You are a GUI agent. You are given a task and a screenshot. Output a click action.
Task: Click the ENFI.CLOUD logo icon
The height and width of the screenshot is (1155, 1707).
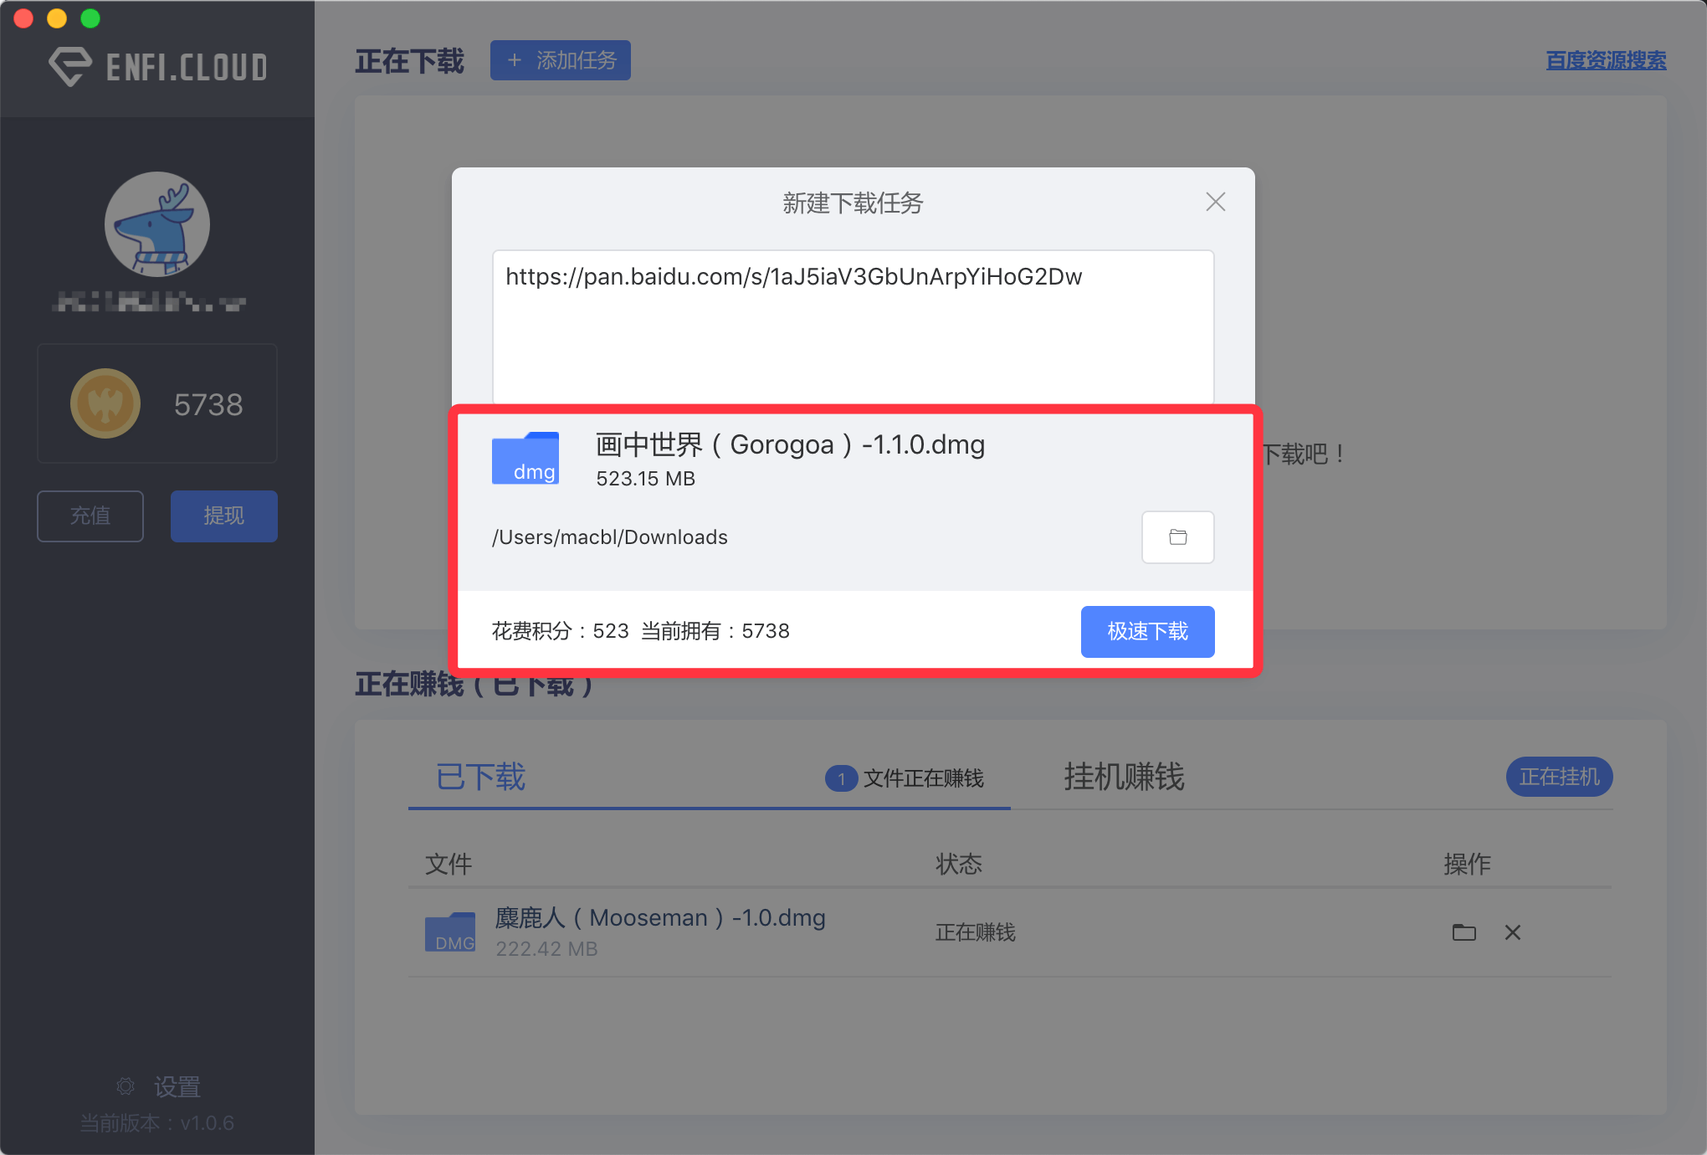[x=70, y=66]
